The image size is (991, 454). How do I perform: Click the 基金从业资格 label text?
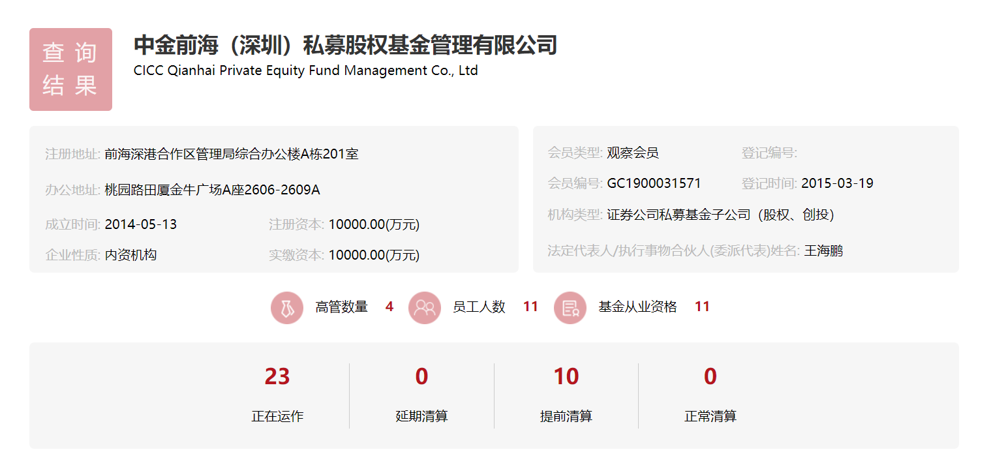point(637,307)
